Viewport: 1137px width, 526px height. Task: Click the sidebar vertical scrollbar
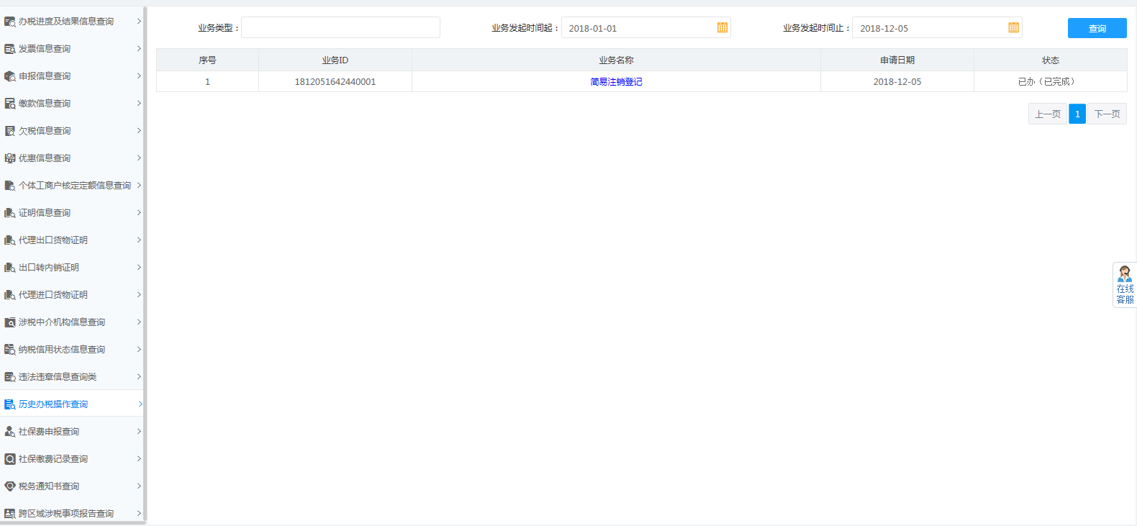tap(145, 263)
